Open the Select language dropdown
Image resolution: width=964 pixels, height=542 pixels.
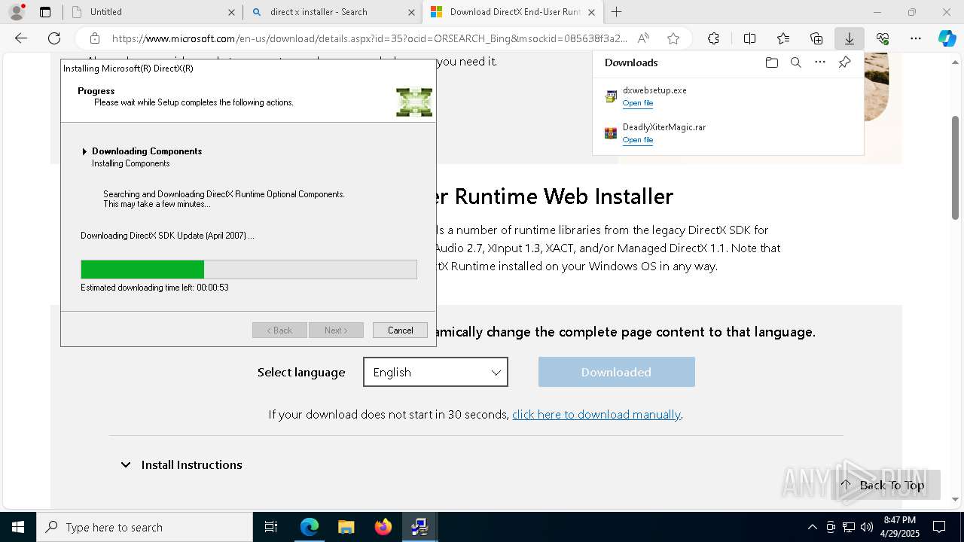435,372
